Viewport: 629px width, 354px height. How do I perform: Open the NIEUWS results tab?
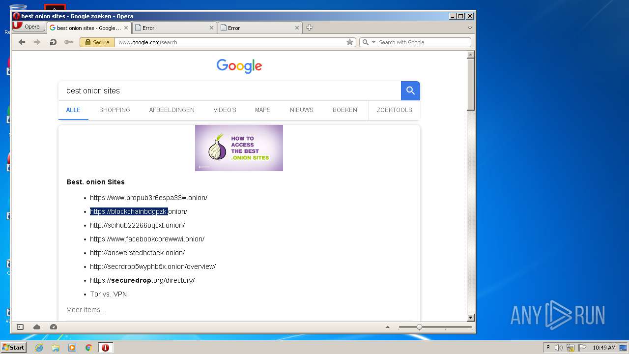pos(301,110)
